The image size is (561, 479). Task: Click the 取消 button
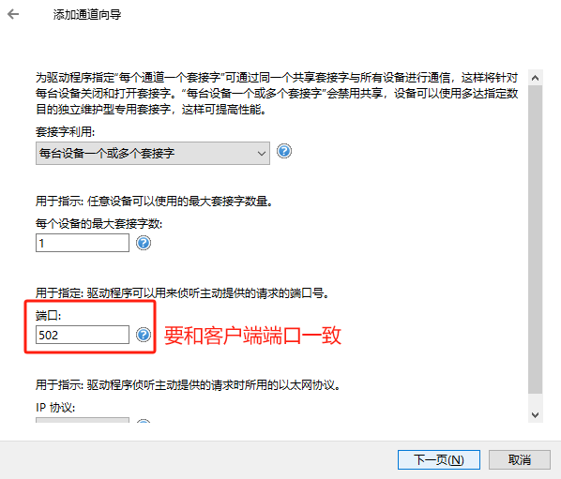point(520,459)
